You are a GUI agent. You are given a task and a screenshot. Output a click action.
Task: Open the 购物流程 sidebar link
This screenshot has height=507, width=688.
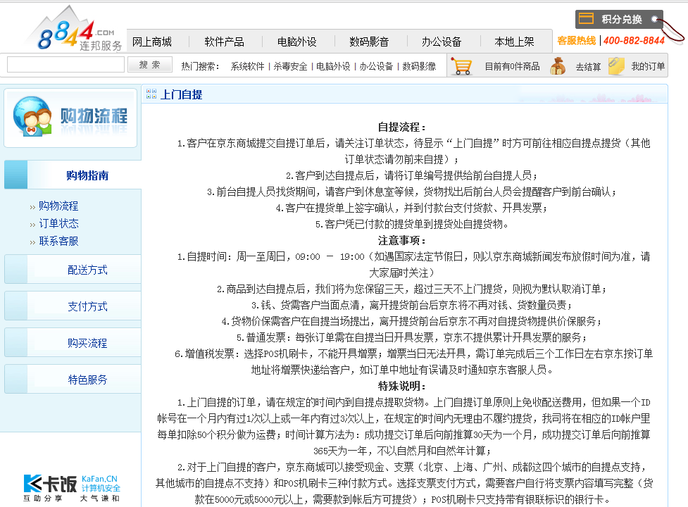click(x=58, y=206)
